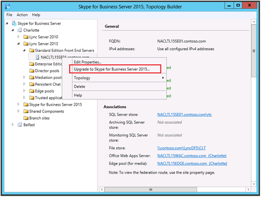Image resolution: width=261 pixels, height=197 pixels.
Task: Collapse the Skype for Business Server root node
Action: [x=7, y=23]
